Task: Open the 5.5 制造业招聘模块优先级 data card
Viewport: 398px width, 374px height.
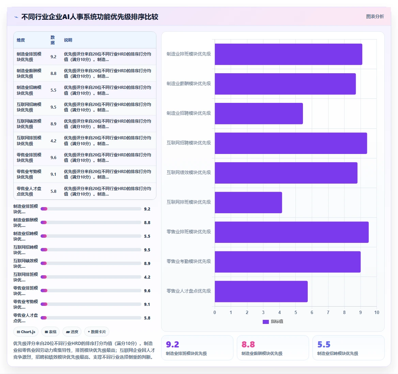Action: [349, 348]
